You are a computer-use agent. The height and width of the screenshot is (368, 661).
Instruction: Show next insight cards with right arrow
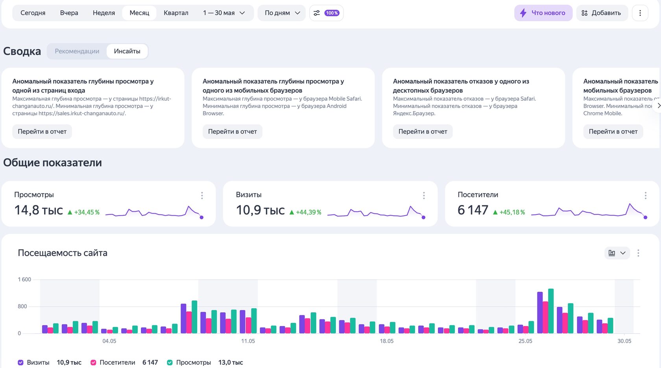(658, 106)
